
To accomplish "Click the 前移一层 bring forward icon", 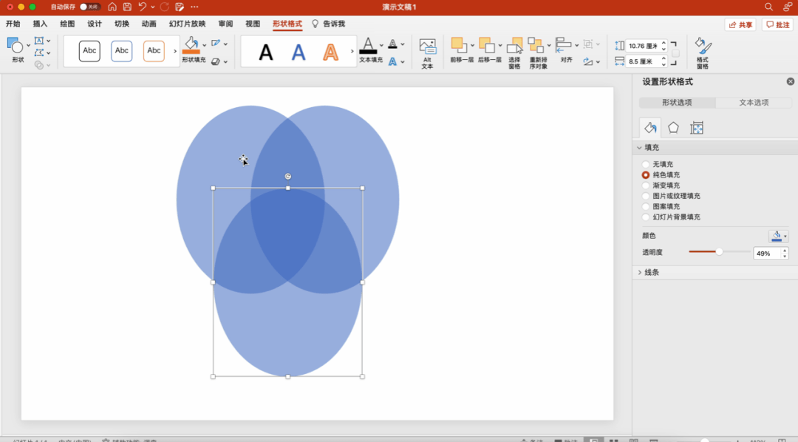I will (458, 46).
